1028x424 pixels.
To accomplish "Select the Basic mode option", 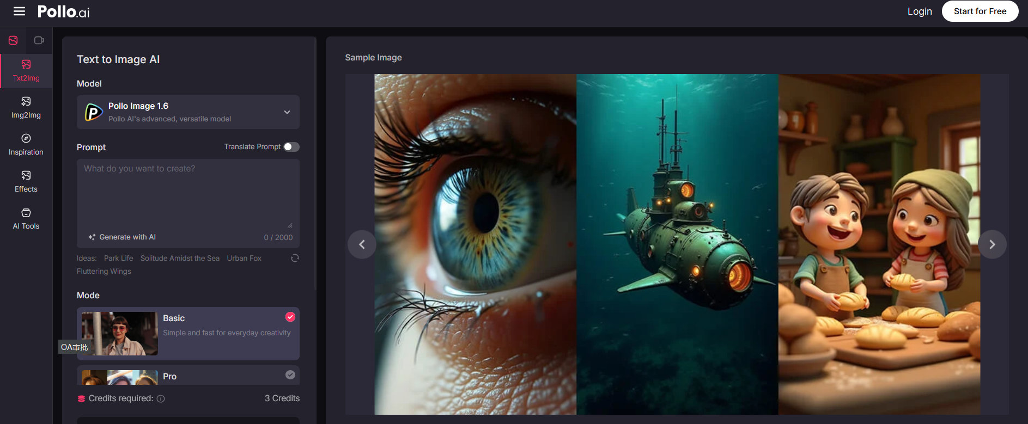I will tap(188, 333).
